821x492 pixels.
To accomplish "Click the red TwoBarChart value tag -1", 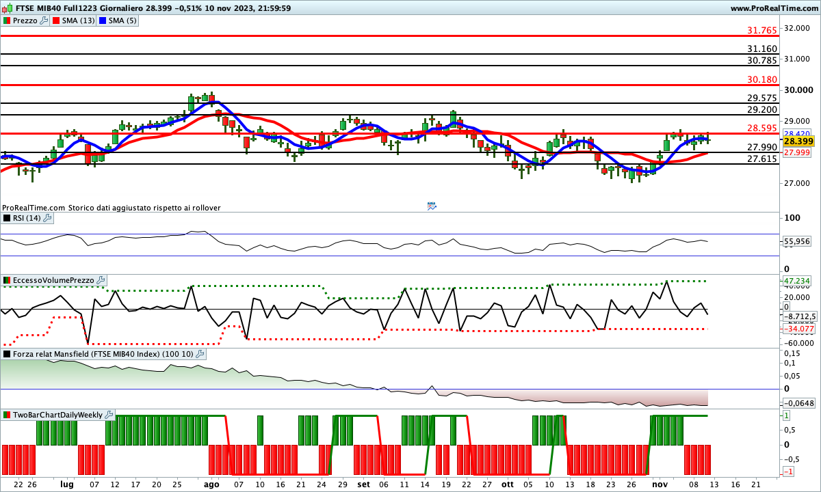I will [x=788, y=472].
